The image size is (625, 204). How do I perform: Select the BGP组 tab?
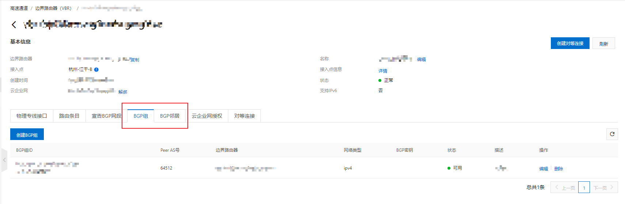pyautogui.click(x=141, y=116)
